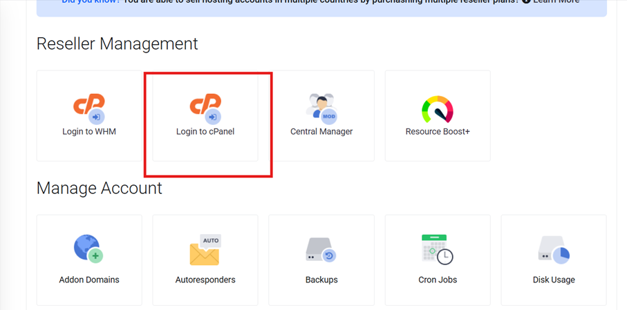Open the Backups drive icon
The width and height of the screenshot is (627, 310).
pos(321,250)
